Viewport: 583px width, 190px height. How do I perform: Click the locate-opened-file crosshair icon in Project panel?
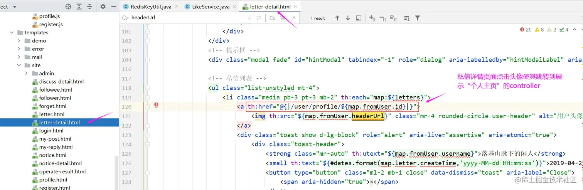pos(68,7)
